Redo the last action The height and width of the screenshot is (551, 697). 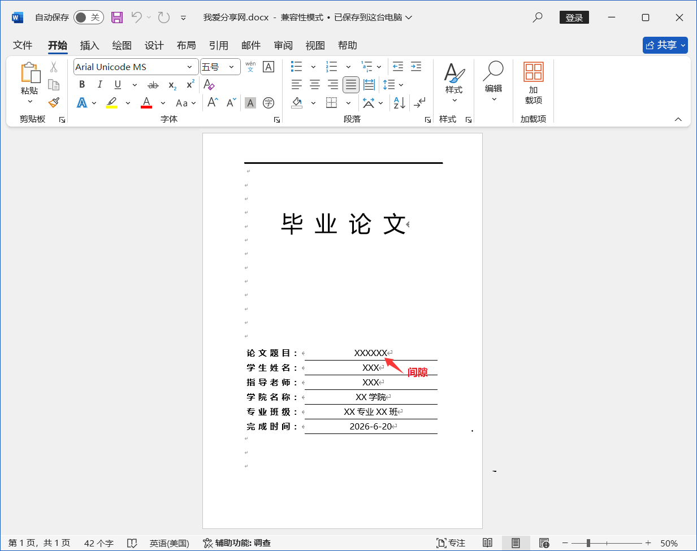pos(164,18)
